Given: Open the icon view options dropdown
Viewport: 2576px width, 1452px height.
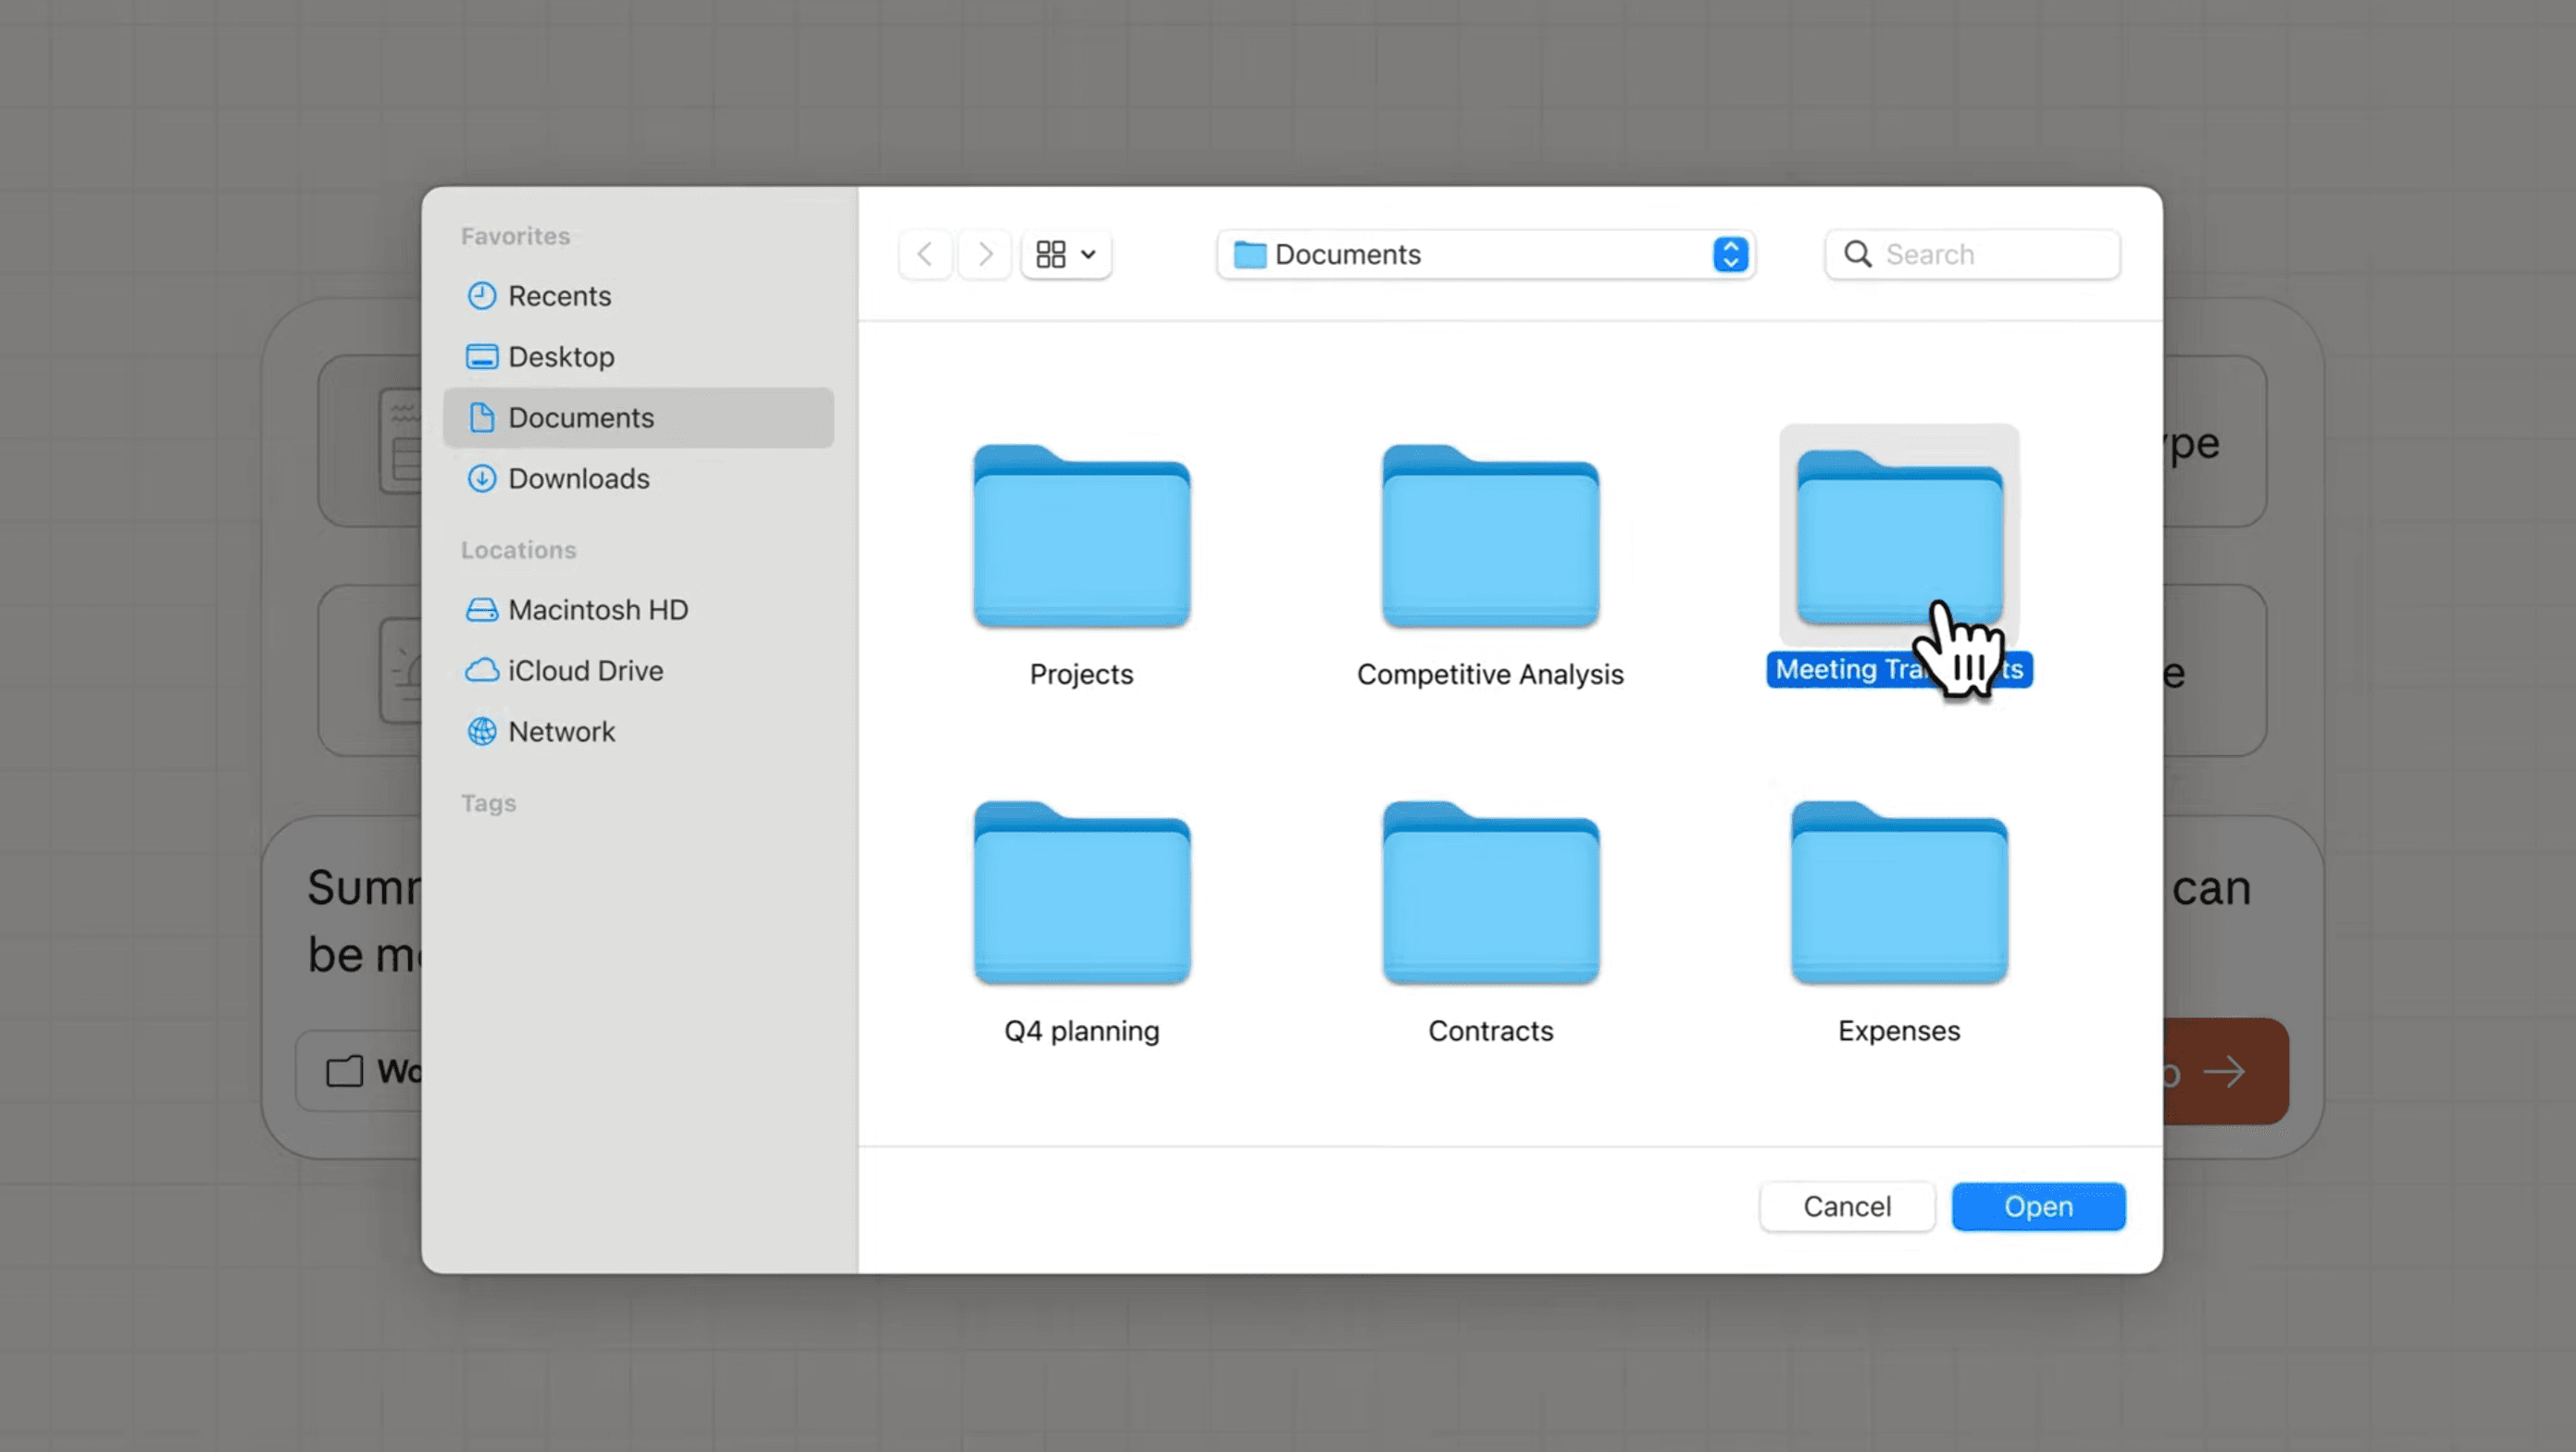Looking at the screenshot, I should pos(1066,254).
